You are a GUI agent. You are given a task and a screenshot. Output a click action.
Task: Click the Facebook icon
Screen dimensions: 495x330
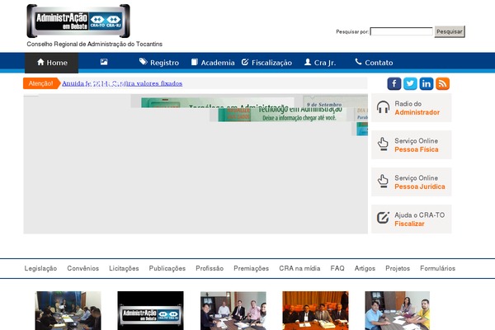click(x=394, y=83)
